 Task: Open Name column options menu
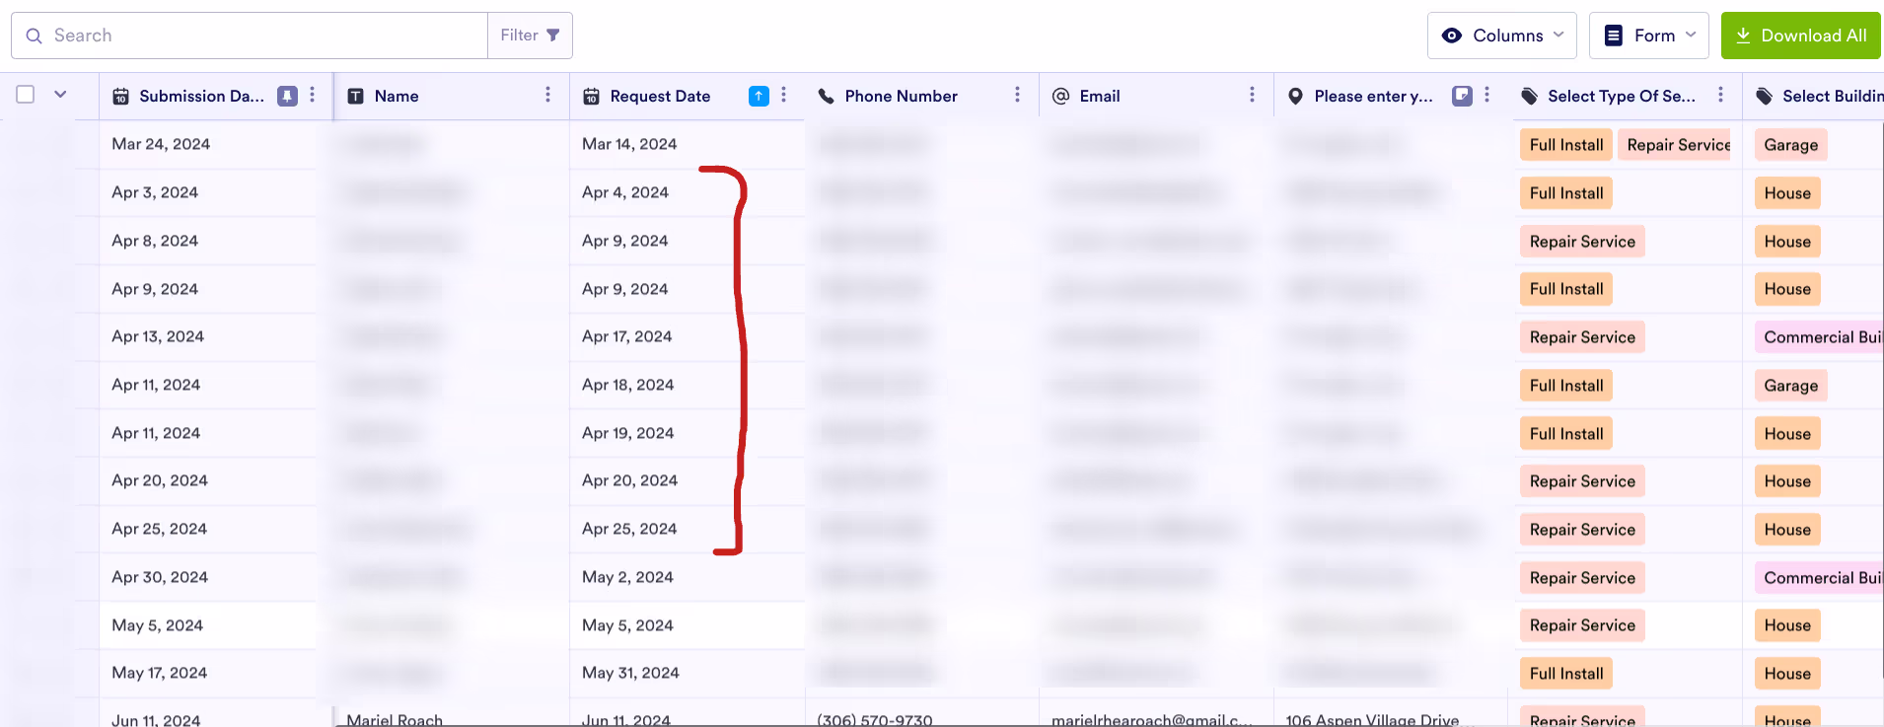548,95
